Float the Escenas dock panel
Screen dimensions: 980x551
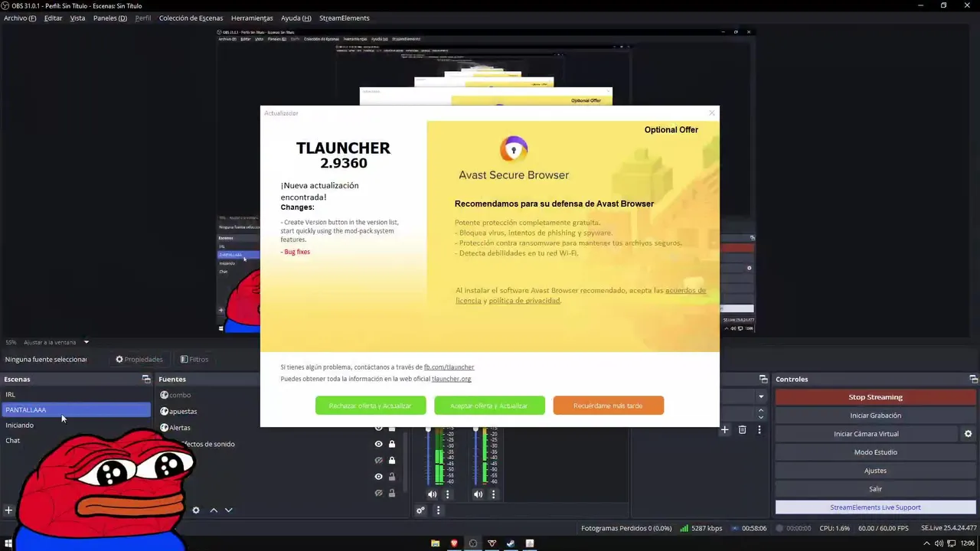pos(146,379)
